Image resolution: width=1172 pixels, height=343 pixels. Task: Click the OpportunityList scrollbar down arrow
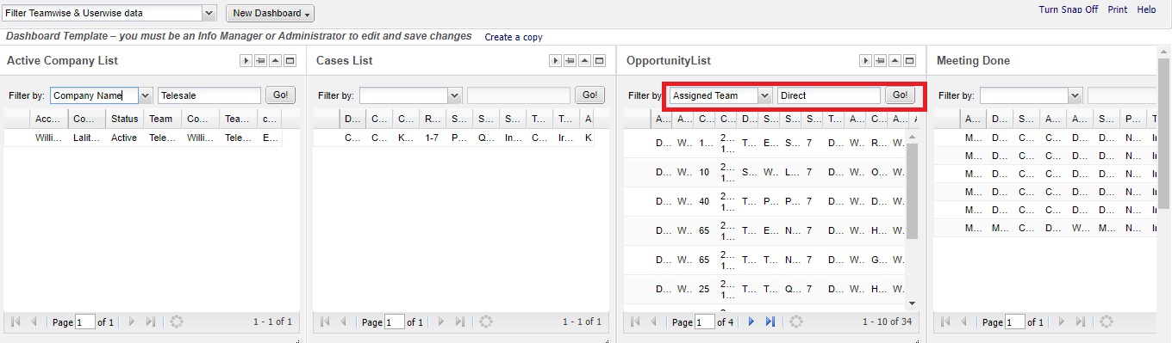click(912, 303)
